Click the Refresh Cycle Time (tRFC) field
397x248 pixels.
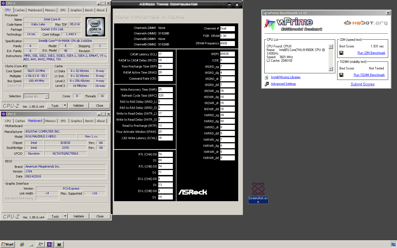(165, 96)
